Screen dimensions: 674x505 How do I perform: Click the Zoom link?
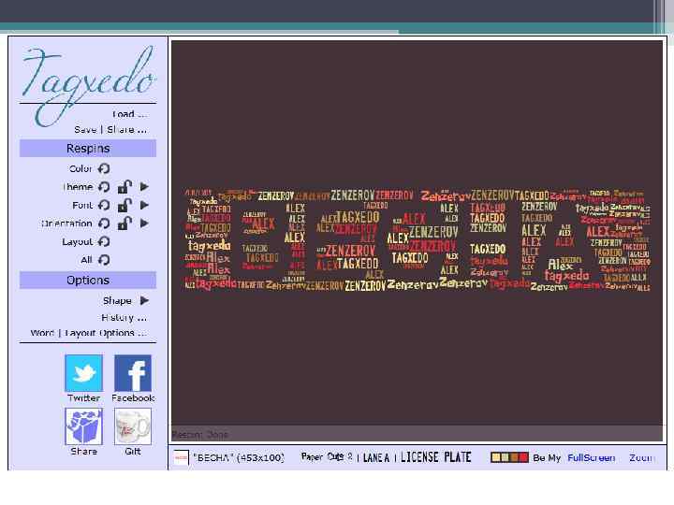(641, 457)
